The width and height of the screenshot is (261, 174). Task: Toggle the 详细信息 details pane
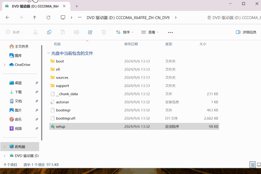246,32
